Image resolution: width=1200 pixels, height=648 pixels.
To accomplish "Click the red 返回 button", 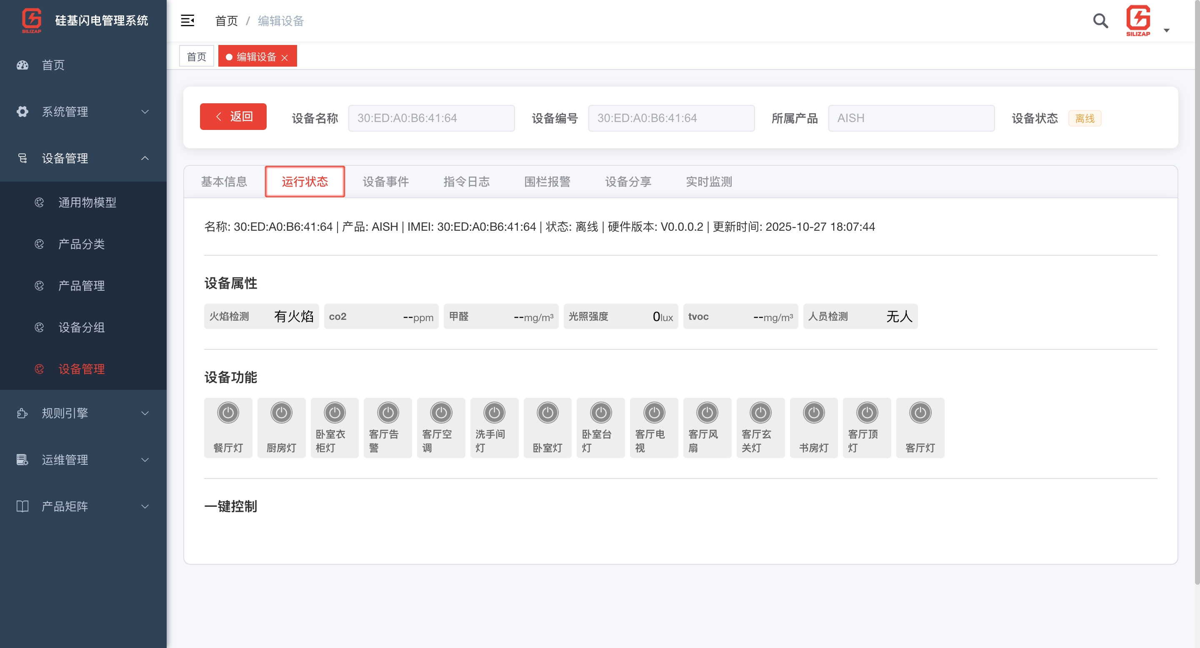I will click(x=233, y=116).
